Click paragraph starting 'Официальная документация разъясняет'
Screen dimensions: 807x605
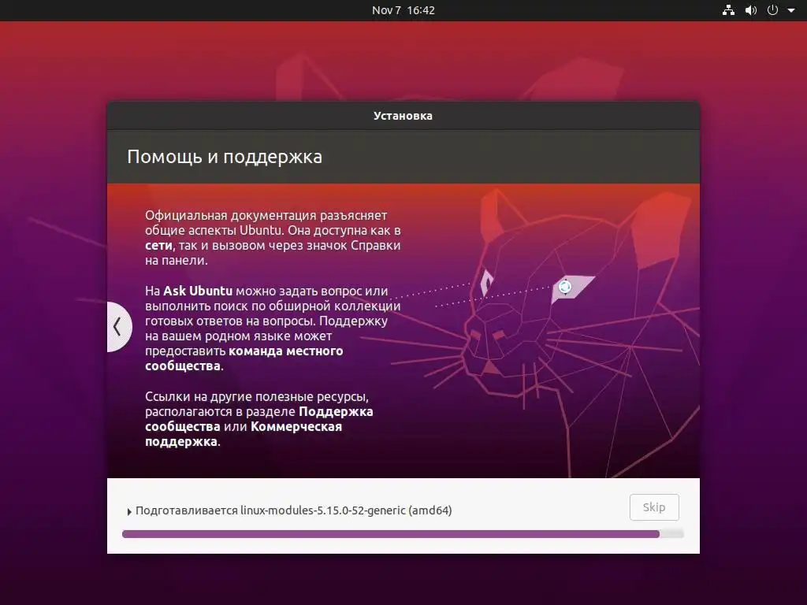(x=273, y=238)
